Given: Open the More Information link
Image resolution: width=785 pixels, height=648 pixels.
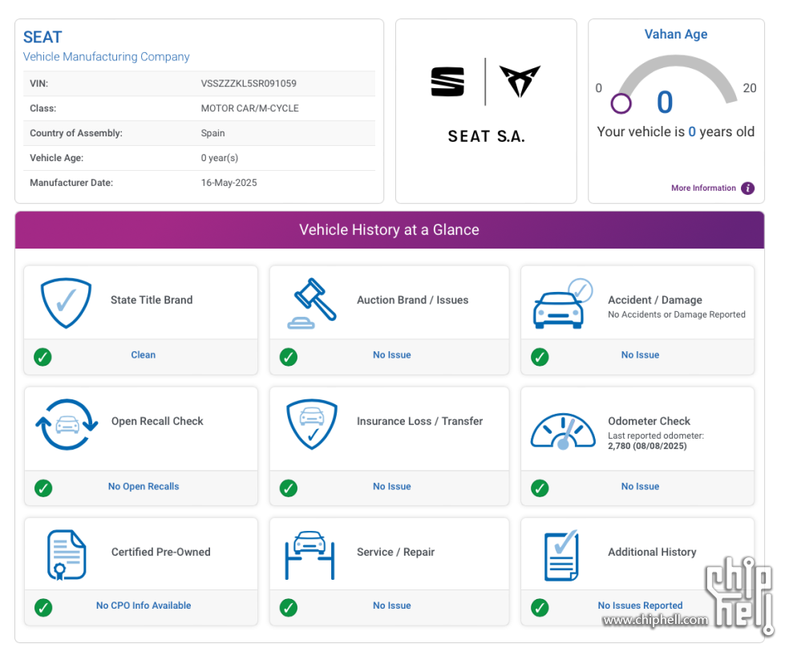Looking at the screenshot, I should (703, 188).
